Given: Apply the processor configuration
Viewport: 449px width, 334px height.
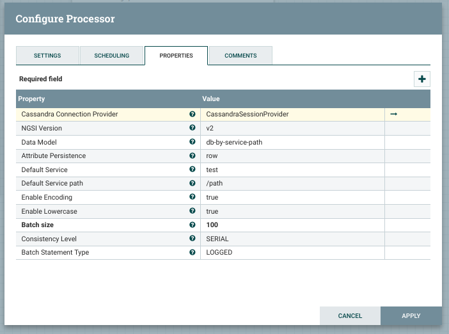Looking at the screenshot, I should (x=411, y=315).
